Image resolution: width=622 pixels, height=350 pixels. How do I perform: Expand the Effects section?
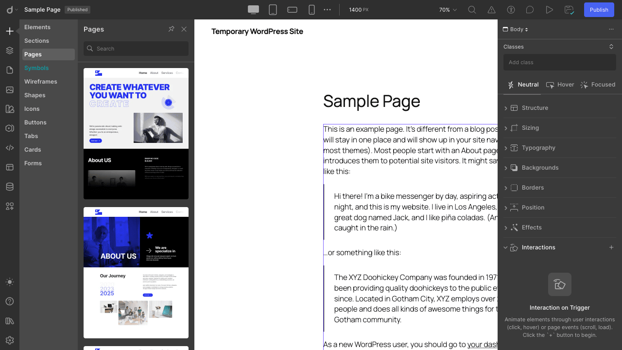[560, 227]
